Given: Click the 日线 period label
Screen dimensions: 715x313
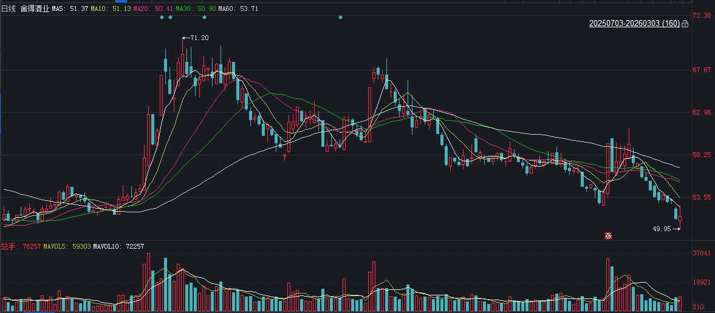Looking at the screenshot, I should (9, 8).
